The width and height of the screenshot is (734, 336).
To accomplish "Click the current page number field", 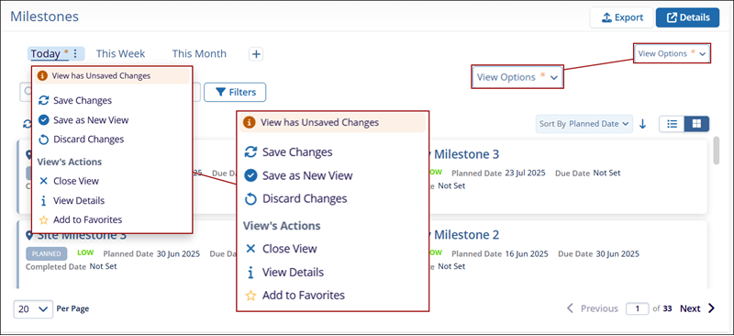I will coord(637,308).
